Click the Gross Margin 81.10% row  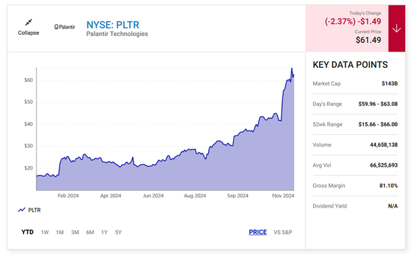coord(355,186)
